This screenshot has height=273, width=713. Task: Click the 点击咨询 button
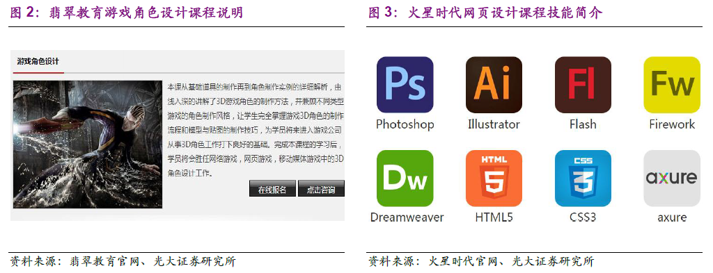[x=321, y=189]
